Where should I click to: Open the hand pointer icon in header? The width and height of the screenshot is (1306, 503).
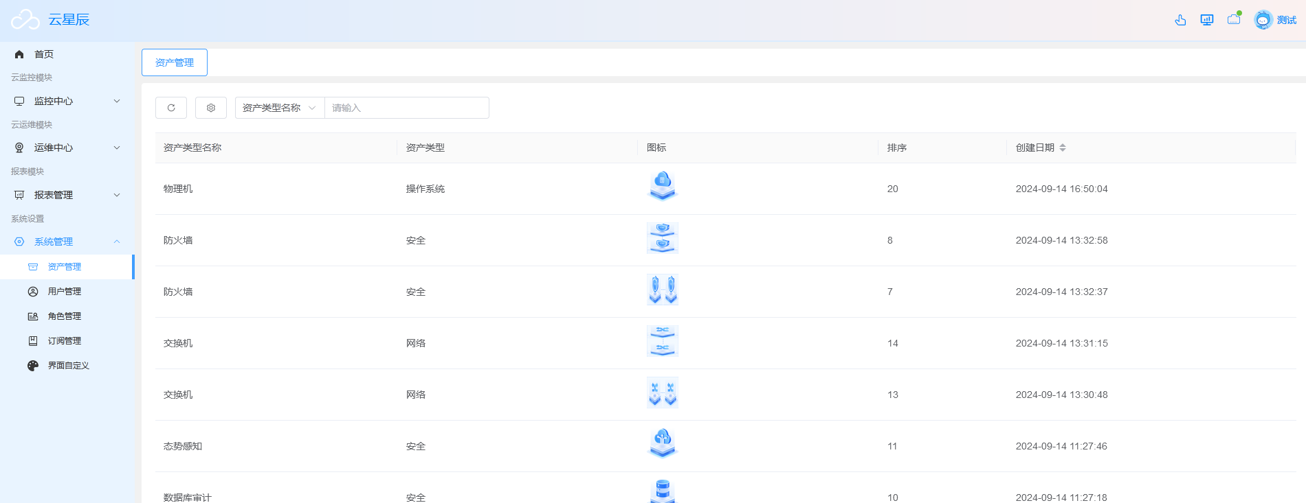click(1180, 20)
